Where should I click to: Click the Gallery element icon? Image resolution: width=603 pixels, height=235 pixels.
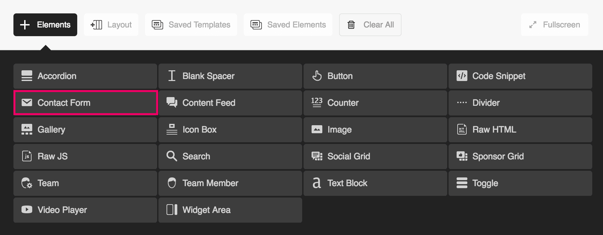point(27,129)
